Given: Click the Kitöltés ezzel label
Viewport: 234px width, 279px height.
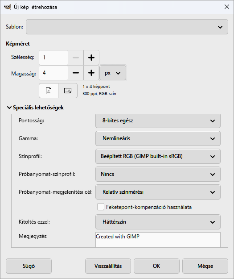Looking at the screenshot, I should [34, 222].
